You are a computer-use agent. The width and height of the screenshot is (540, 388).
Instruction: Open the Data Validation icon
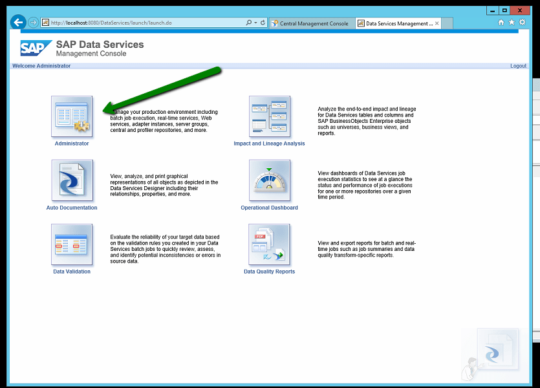coord(72,244)
